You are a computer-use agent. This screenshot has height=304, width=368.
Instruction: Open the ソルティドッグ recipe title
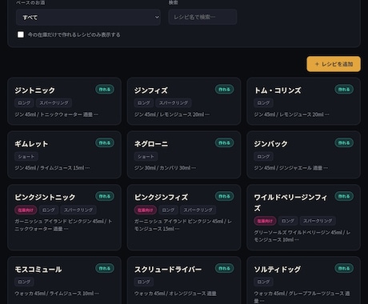pos(278,270)
